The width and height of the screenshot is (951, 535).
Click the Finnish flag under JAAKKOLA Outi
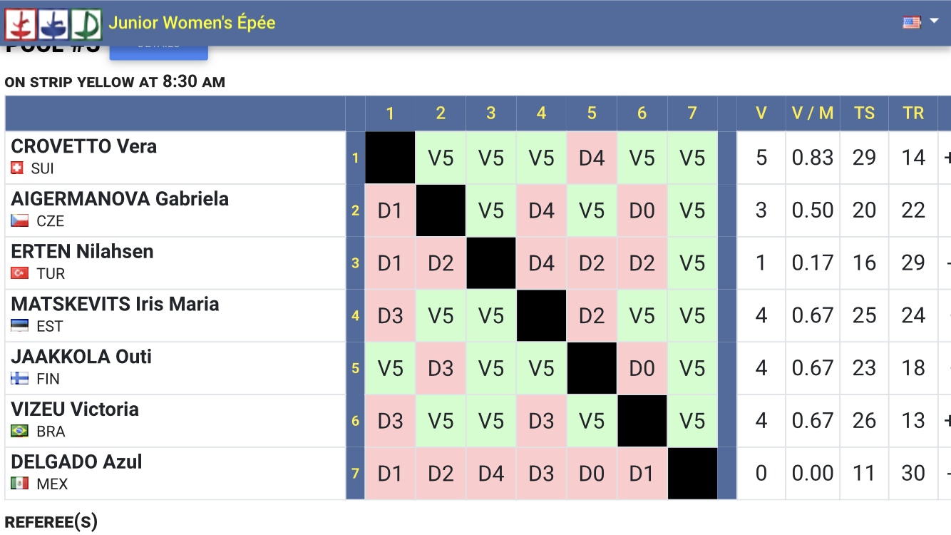click(20, 379)
